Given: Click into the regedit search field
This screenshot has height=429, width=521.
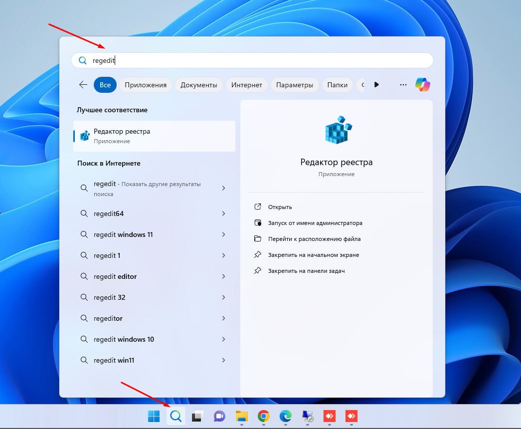Looking at the screenshot, I should point(252,60).
